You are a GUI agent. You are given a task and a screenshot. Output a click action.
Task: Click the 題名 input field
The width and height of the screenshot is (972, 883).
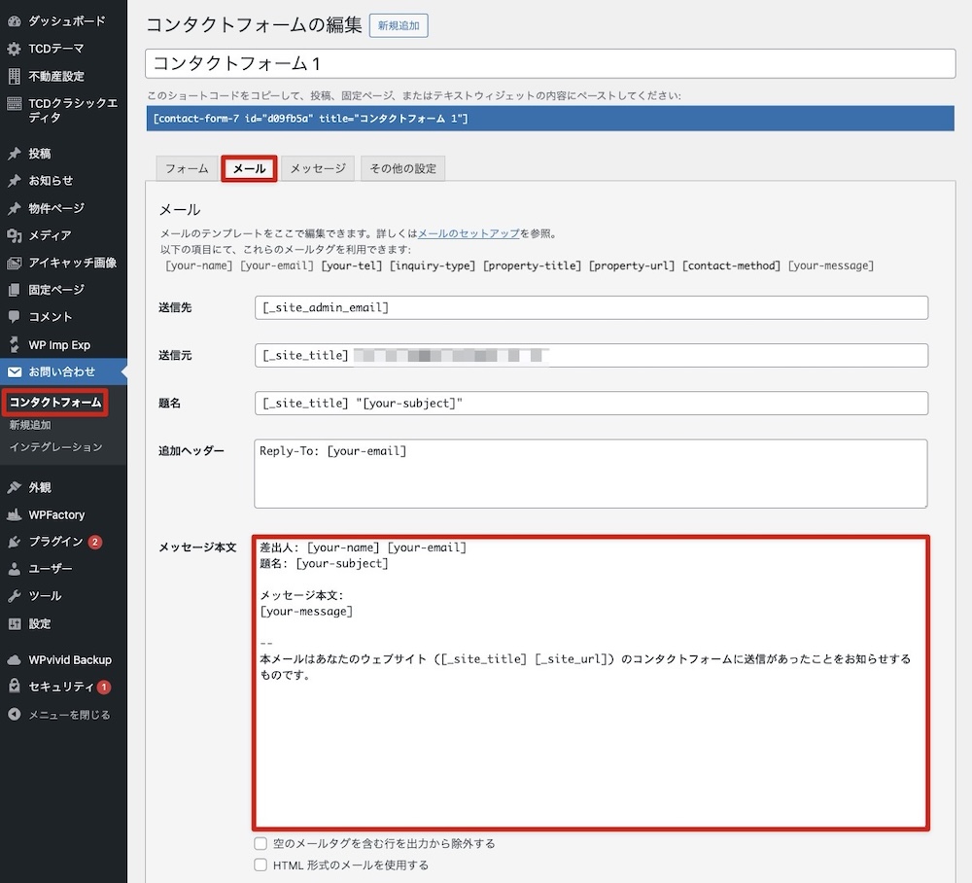[x=591, y=403]
